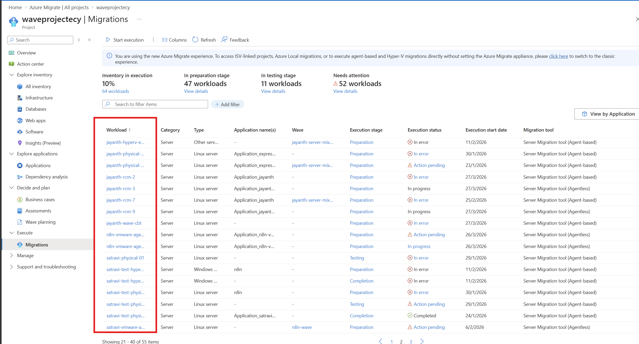Viewport: 639px width, 344px height.
Task: Sort by Execution status column header
Action: tap(424, 130)
